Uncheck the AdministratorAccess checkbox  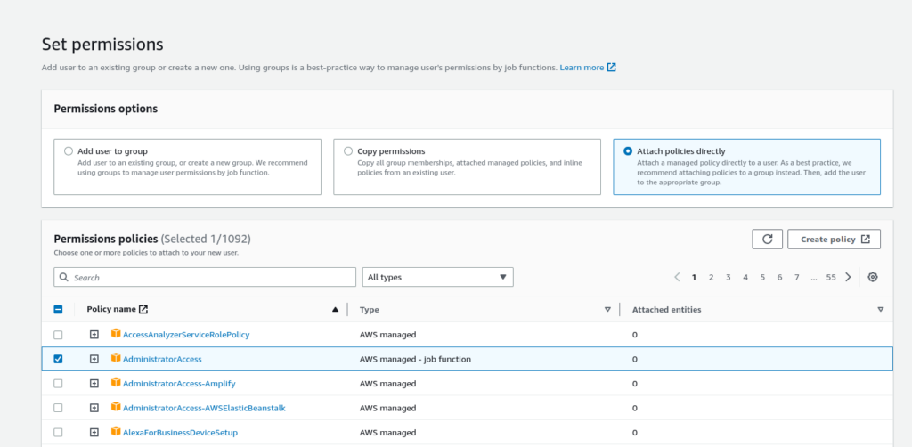(x=58, y=359)
